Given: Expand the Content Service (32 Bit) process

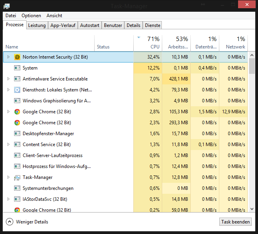Looking at the screenshot, I should (8, 145).
